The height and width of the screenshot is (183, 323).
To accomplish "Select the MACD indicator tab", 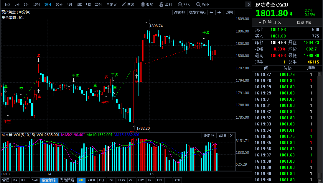I will 91,180.
